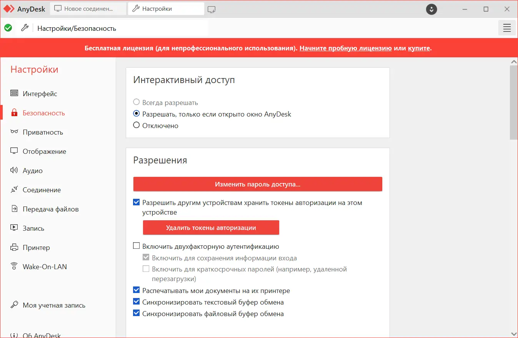Screen dimensions: 518x338
Task: Open the Аудио settings section icon
Action: tap(14, 170)
